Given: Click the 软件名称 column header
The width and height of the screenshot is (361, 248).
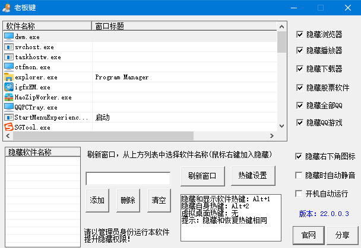Looking at the screenshot, I should [x=47, y=26].
